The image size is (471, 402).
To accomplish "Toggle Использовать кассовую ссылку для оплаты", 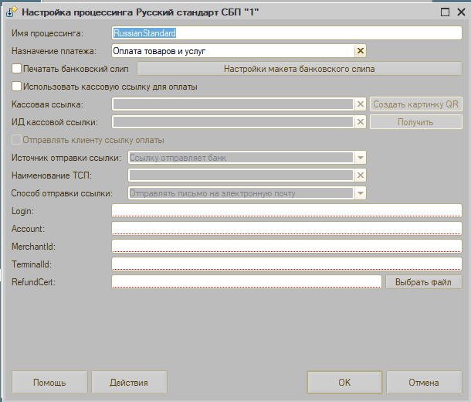I will click(x=17, y=87).
